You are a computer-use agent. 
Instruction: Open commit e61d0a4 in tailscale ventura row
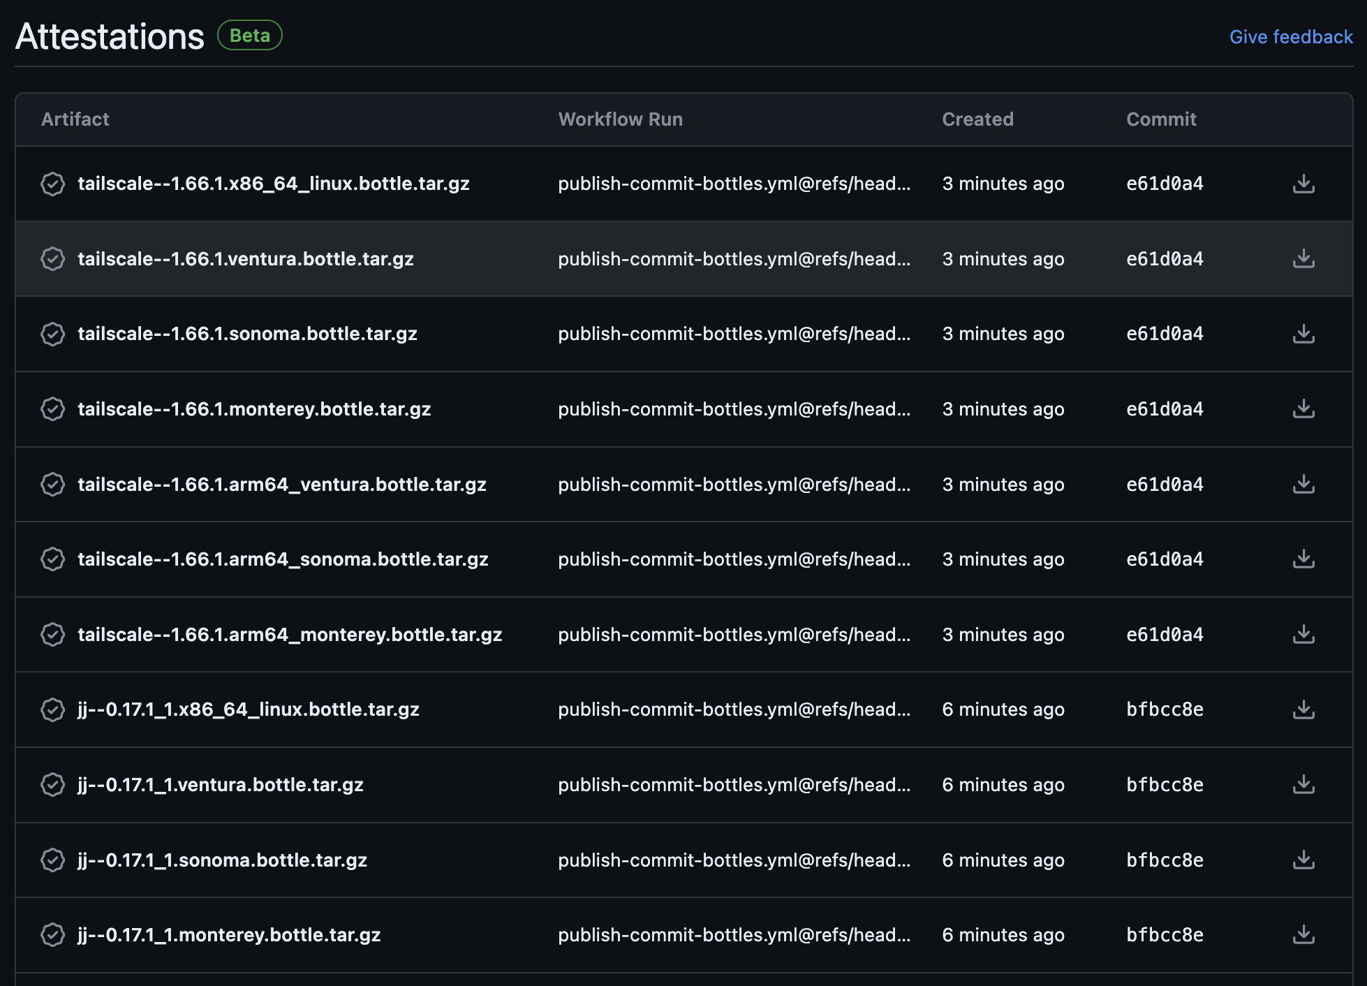1165,259
